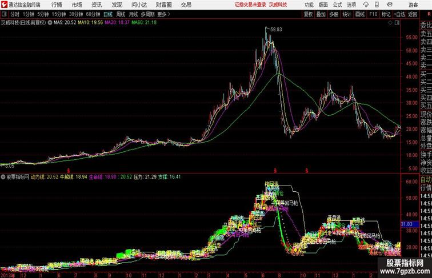Select the 多周期 multi-period tab
This screenshot has width=432, height=278.
click(147, 14)
